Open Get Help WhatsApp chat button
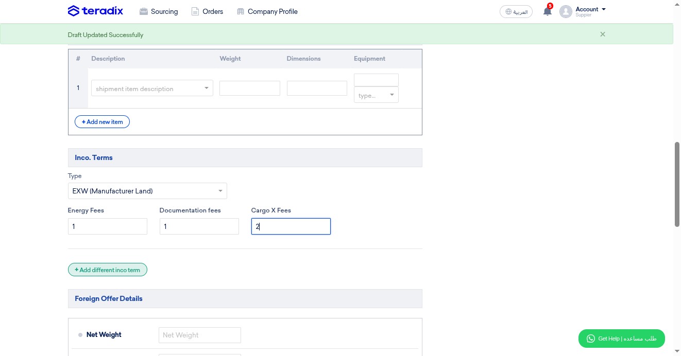 621,339
